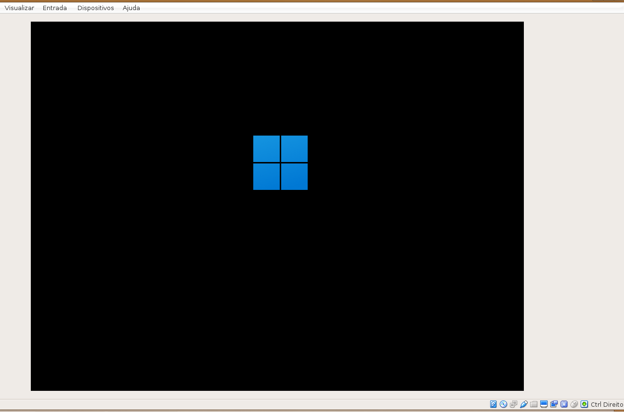Click the mouse integration status icon
The image size is (624, 412).
574,404
